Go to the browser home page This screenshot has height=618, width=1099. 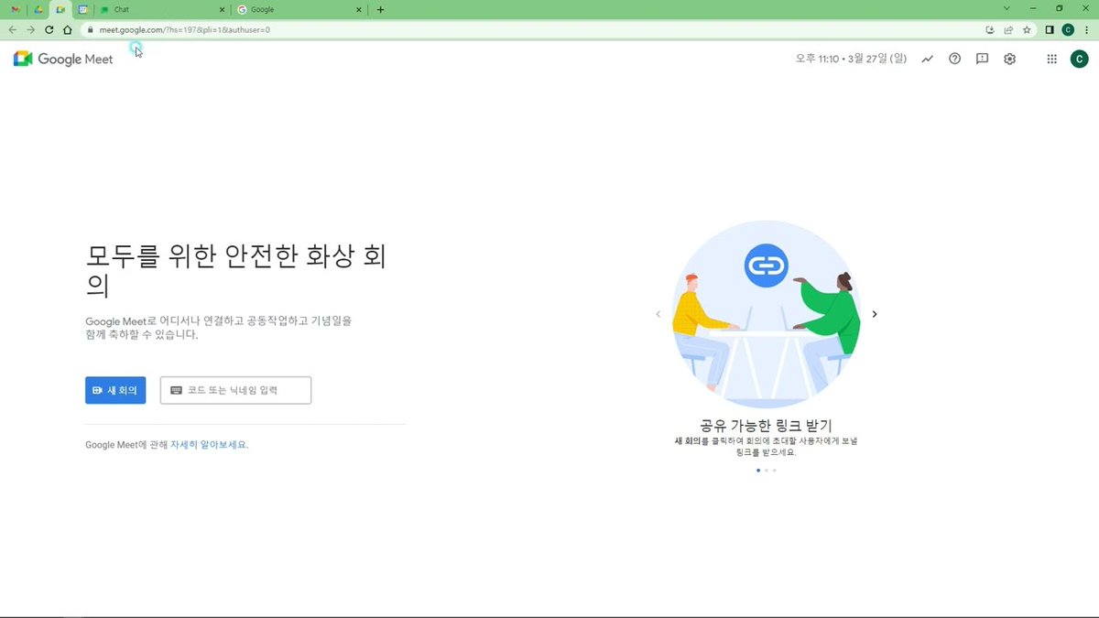(68, 29)
